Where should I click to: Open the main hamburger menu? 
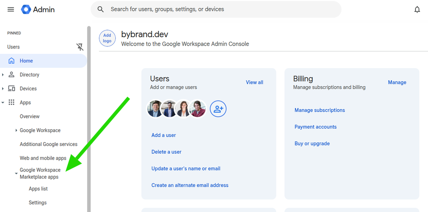(10, 10)
